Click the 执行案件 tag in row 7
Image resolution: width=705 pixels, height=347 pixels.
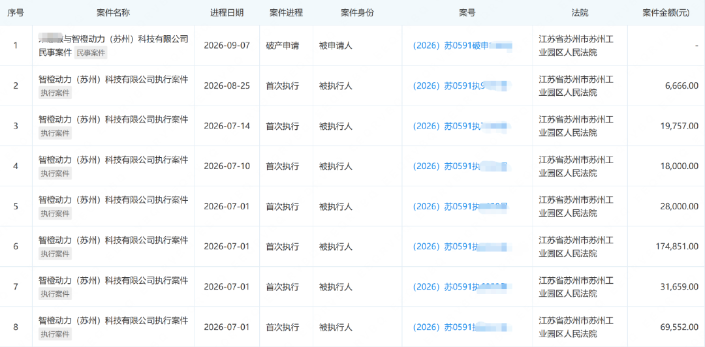(55, 294)
